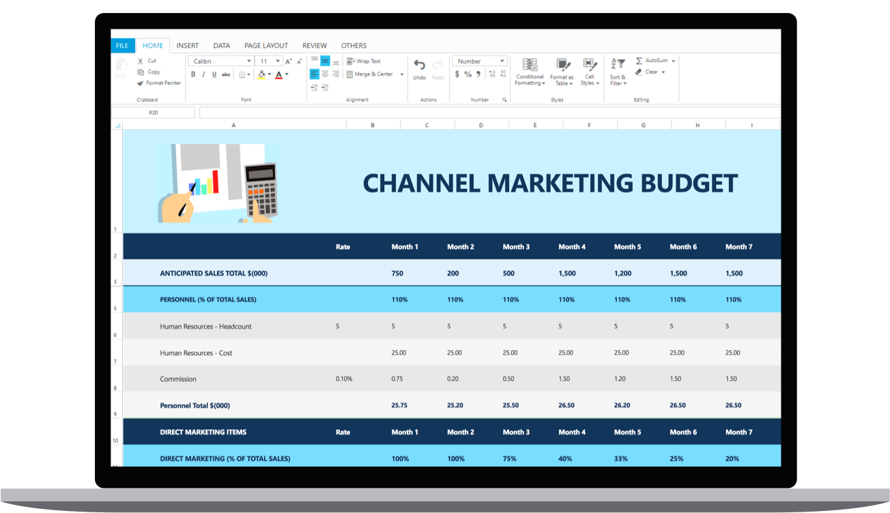The height and width of the screenshot is (513, 890).
Task: Click the AutoSum icon
Action: pyautogui.click(x=640, y=61)
